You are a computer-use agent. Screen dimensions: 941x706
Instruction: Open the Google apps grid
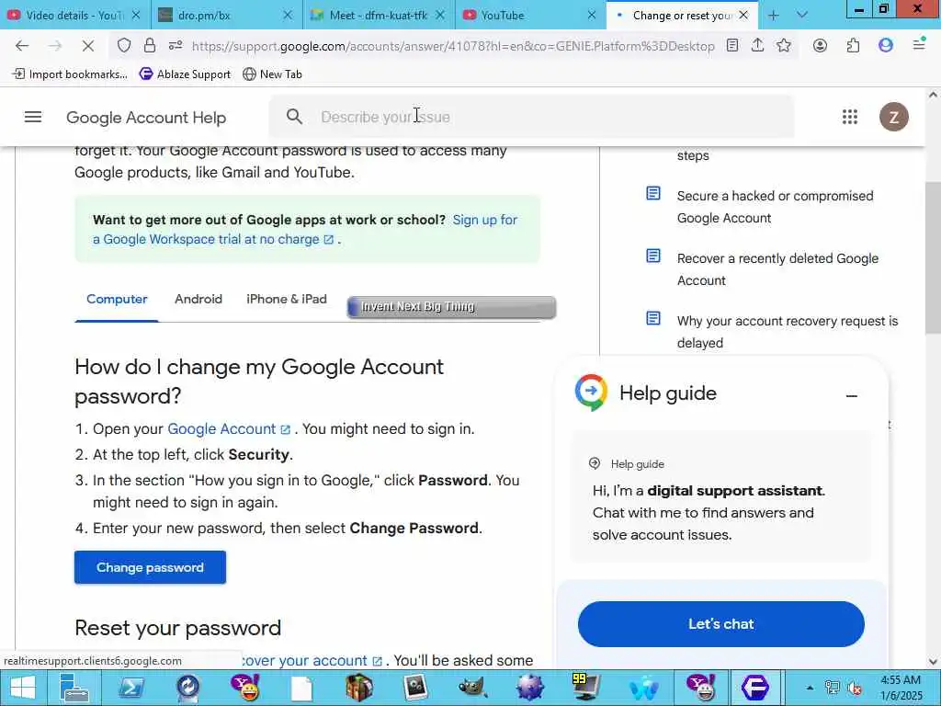tap(850, 117)
